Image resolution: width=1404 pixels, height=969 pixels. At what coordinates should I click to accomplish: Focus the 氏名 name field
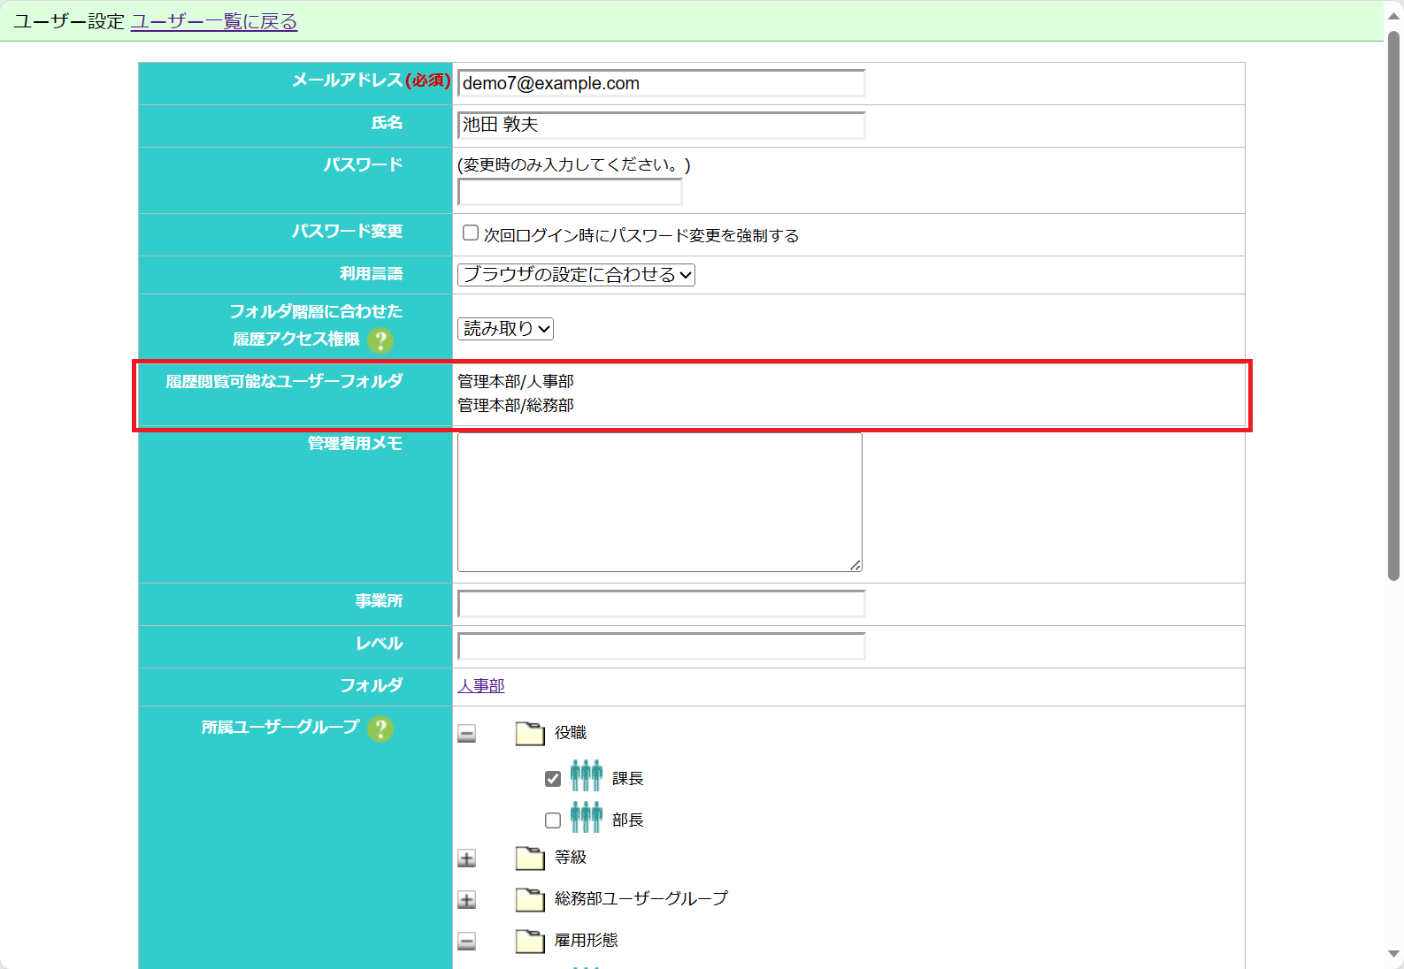tap(661, 125)
